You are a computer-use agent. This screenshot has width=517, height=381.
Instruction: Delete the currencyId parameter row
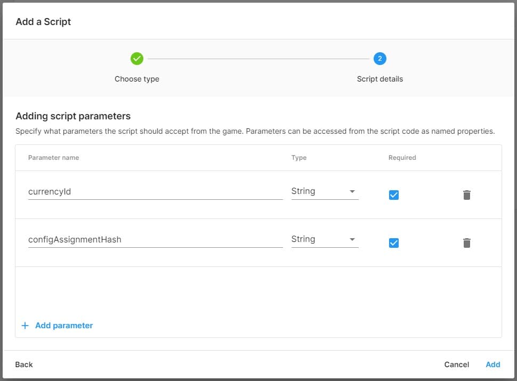[x=466, y=195]
